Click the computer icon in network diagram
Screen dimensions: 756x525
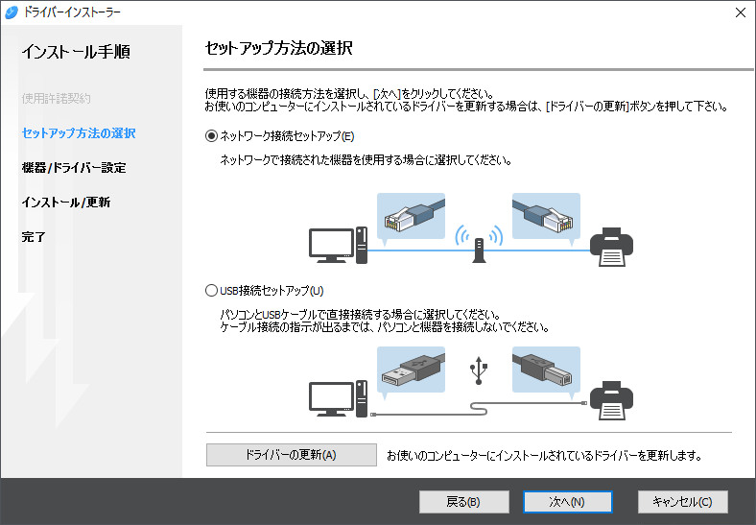pyautogui.click(x=338, y=245)
